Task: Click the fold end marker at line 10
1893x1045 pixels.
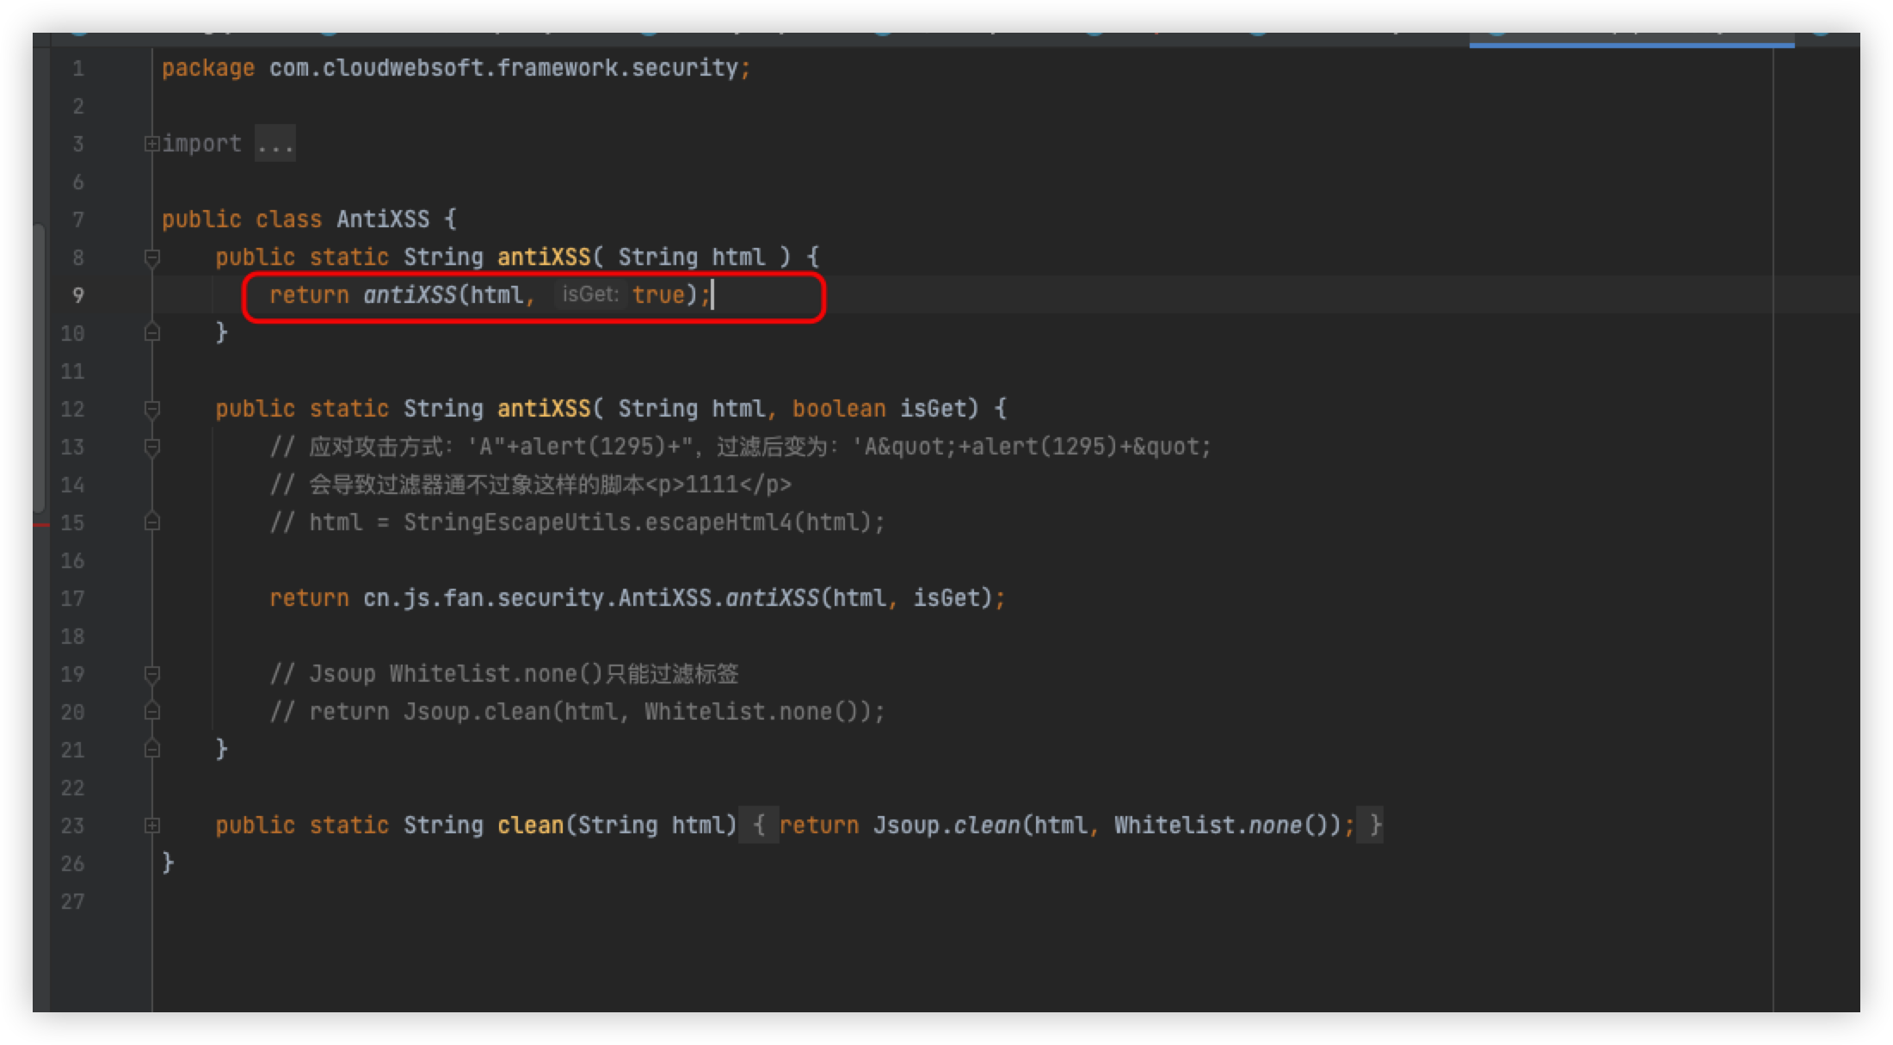Action: point(152,332)
